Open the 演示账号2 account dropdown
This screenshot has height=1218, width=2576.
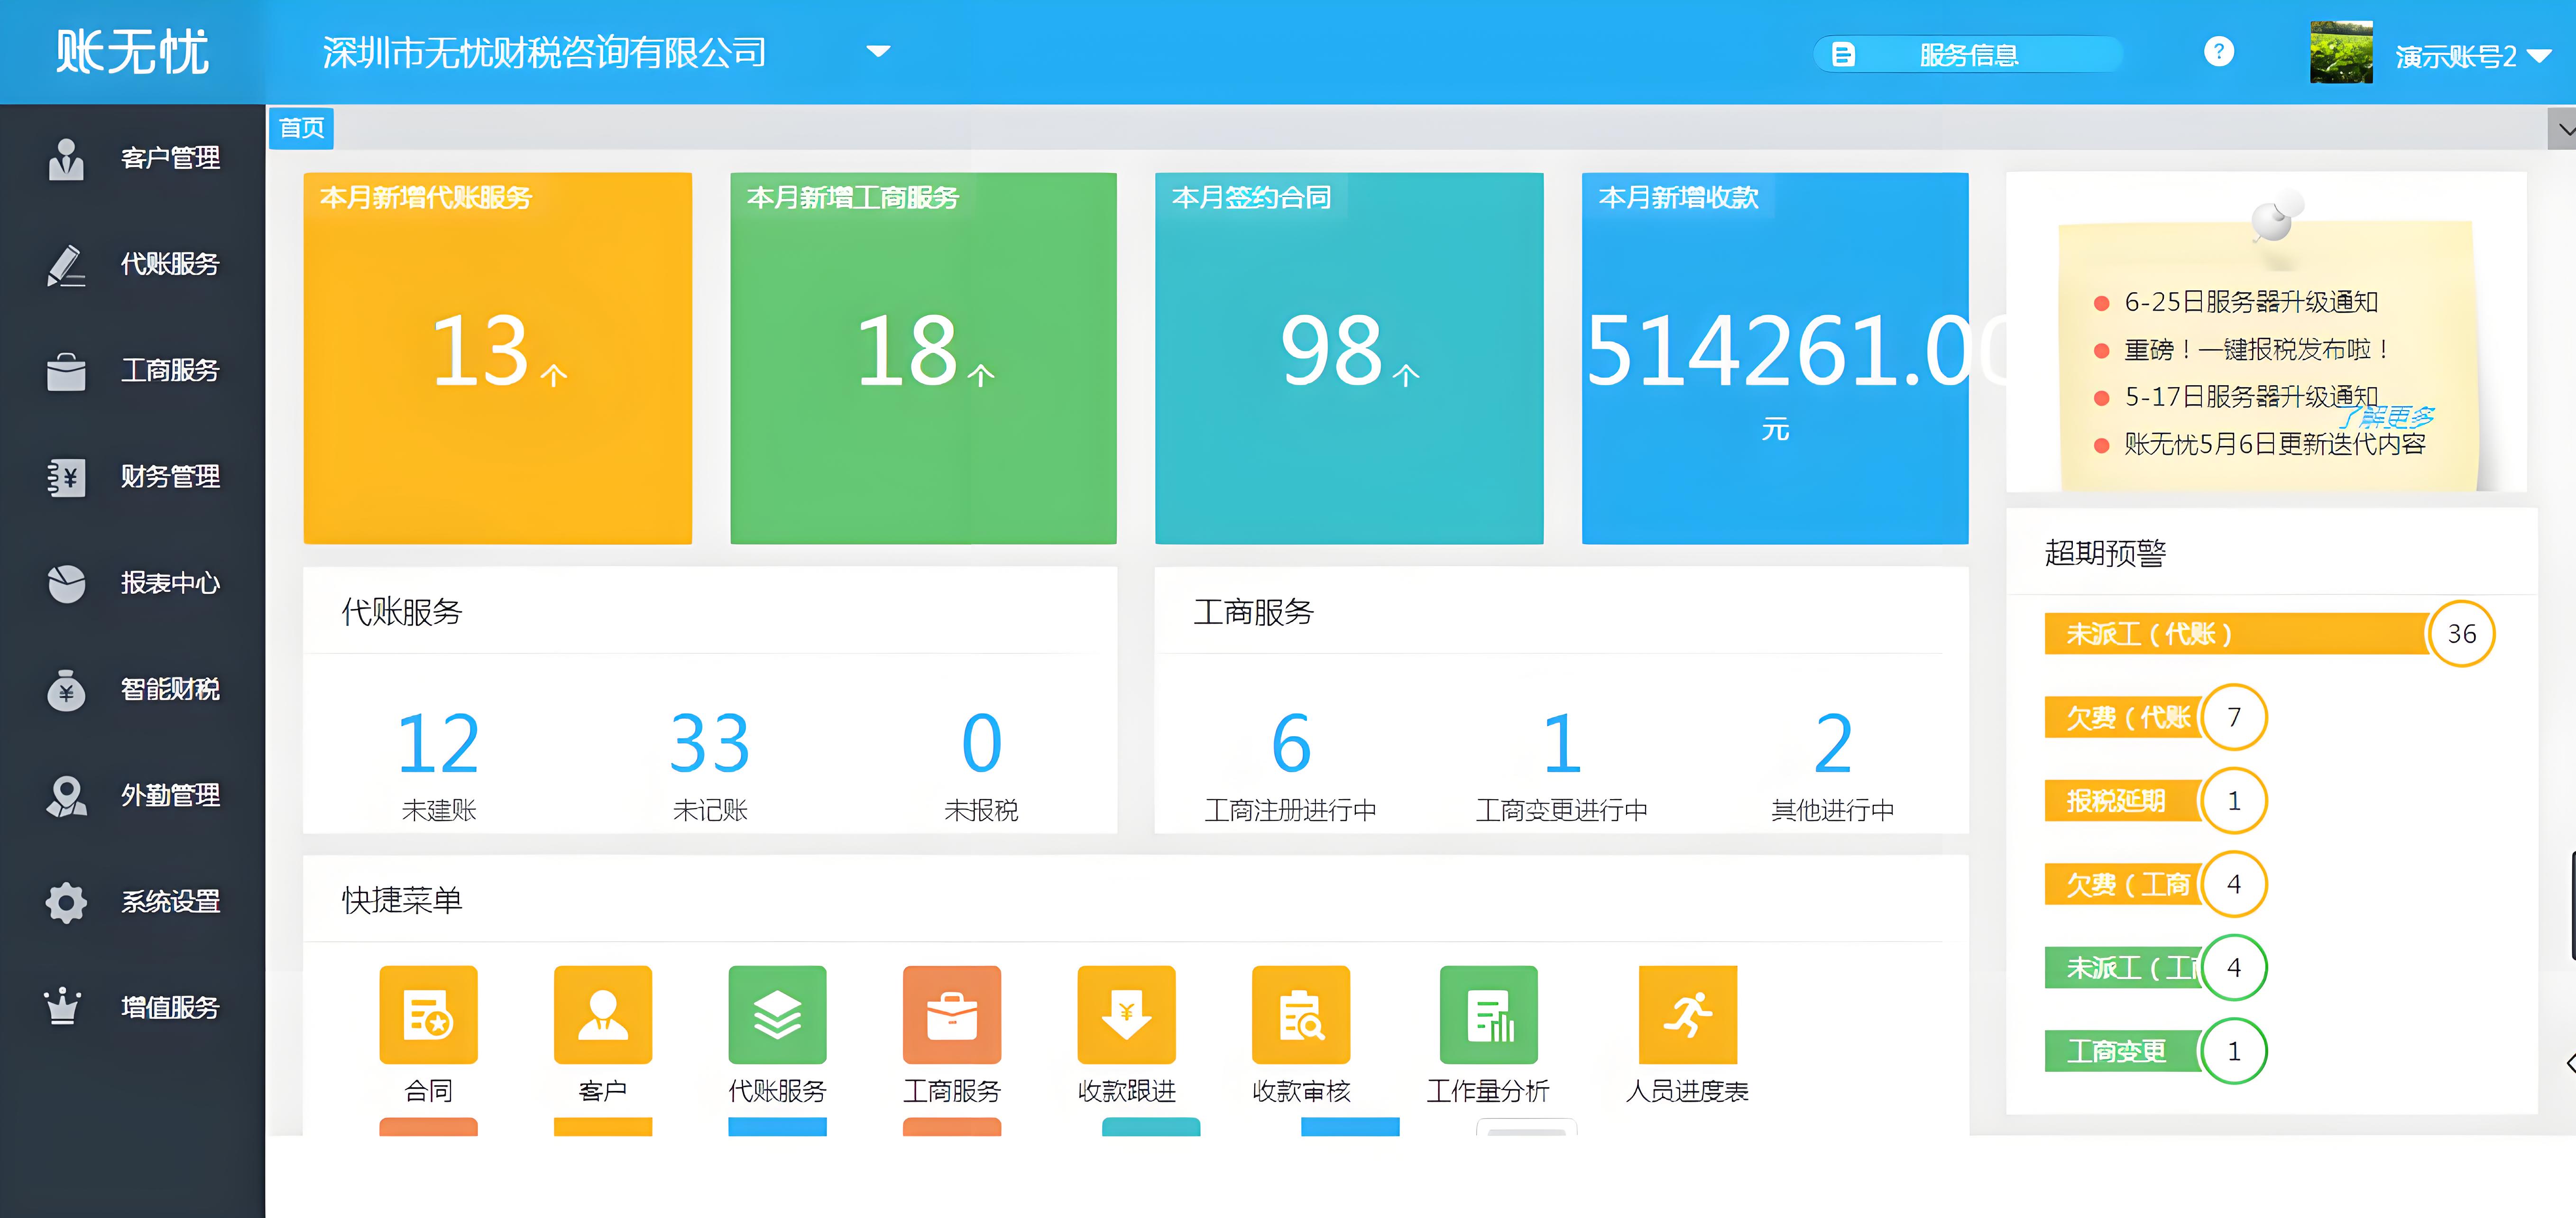[x=2473, y=57]
